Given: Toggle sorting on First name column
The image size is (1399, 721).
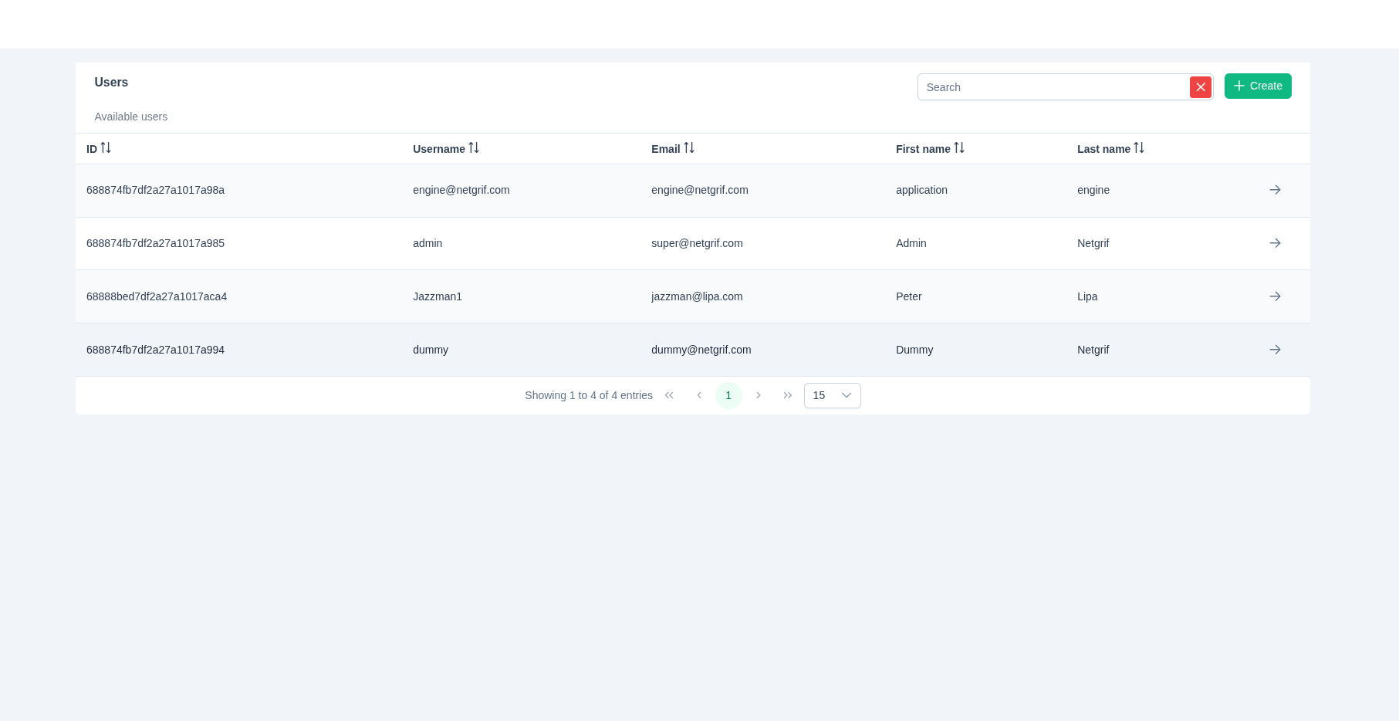Looking at the screenshot, I should [959, 148].
